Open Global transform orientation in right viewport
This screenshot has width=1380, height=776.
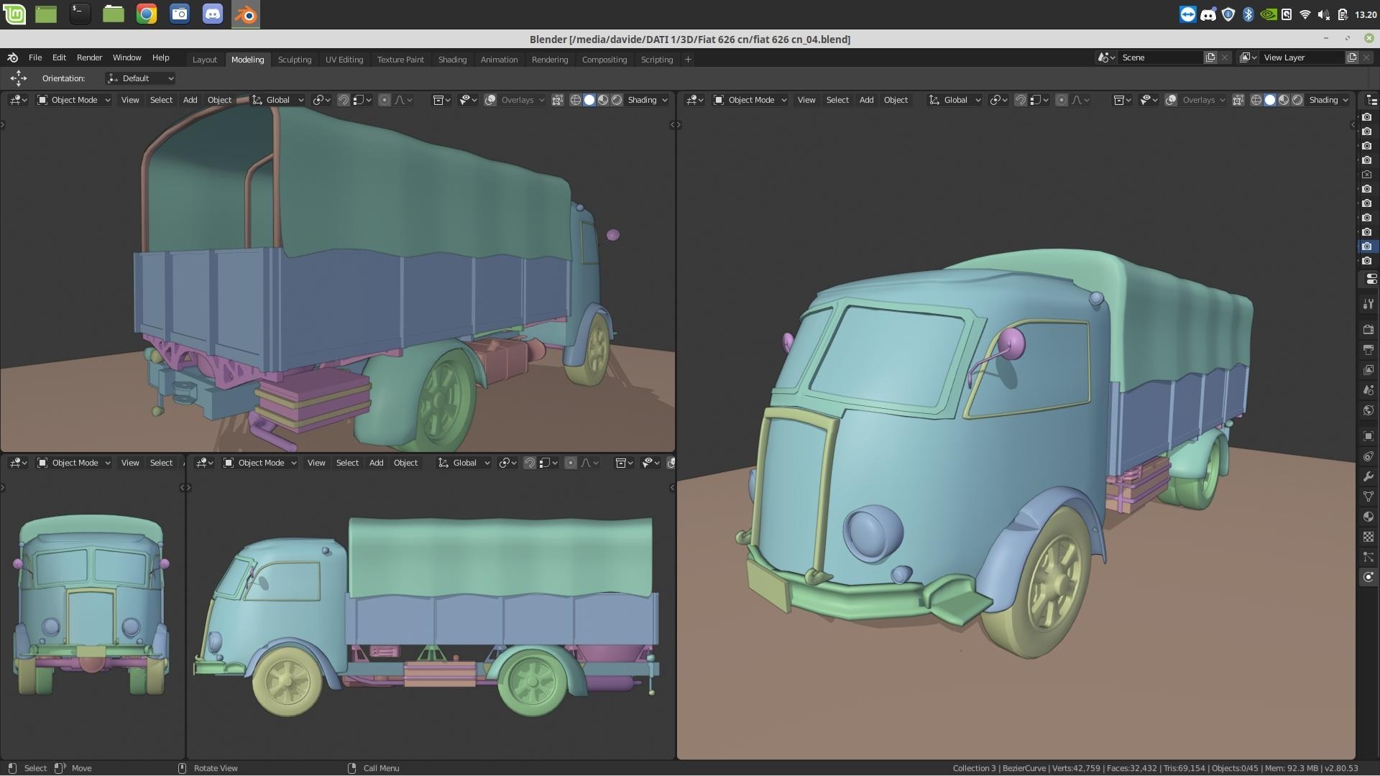click(x=955, y=100)
